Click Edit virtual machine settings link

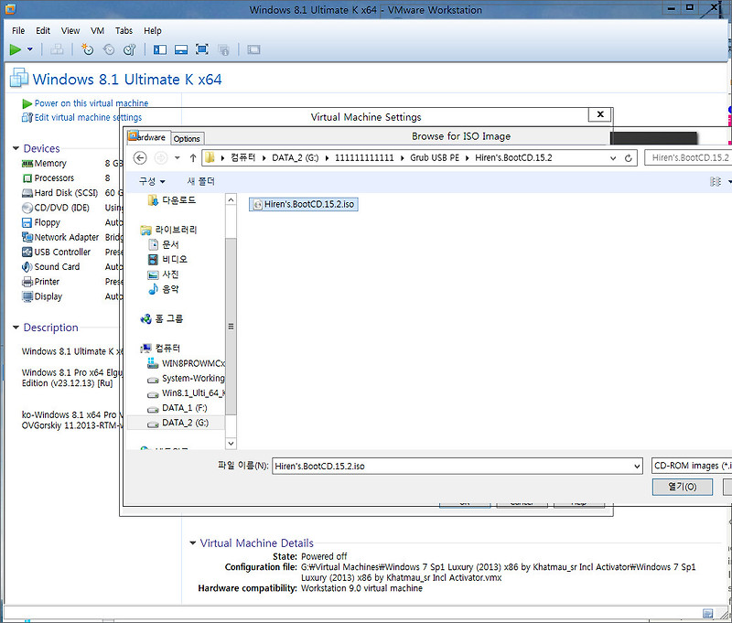click(88, 118)
